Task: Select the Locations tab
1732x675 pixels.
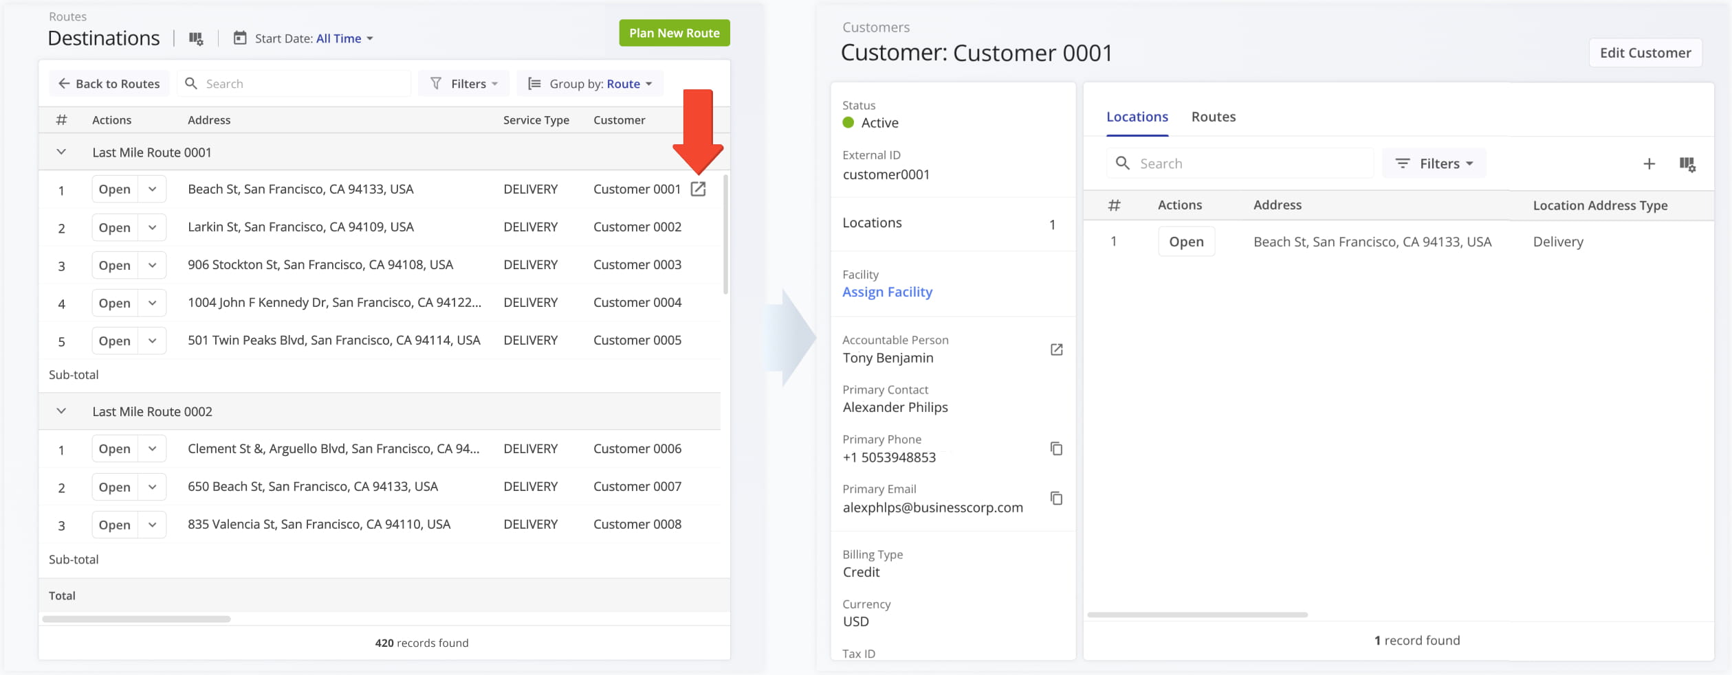Action: (x=1137, y=117)
